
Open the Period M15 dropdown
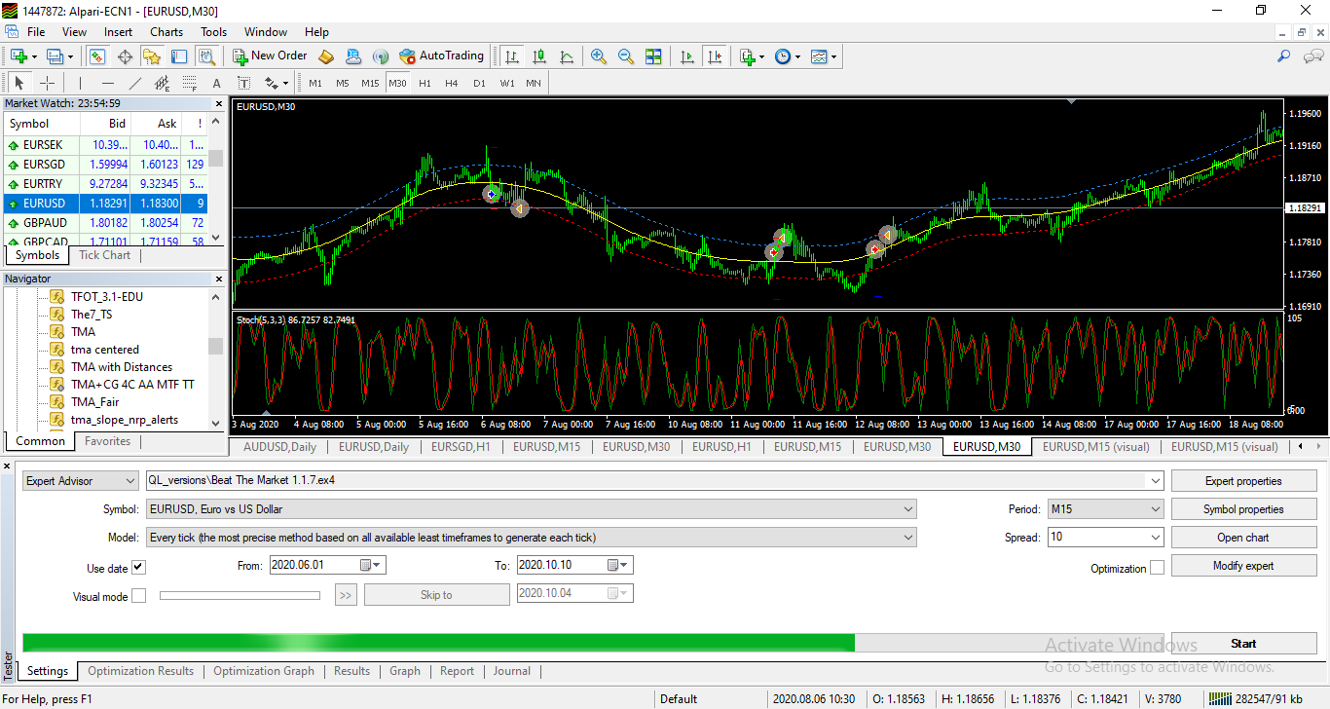(1105, 508)
